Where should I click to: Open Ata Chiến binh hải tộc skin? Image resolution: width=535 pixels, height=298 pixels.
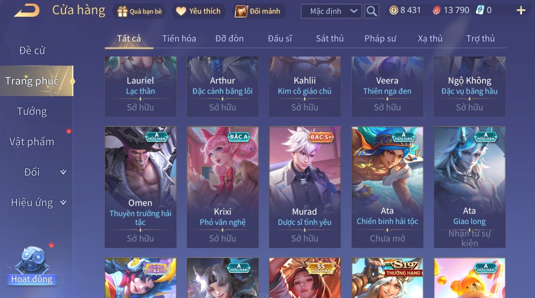(387, 187)
